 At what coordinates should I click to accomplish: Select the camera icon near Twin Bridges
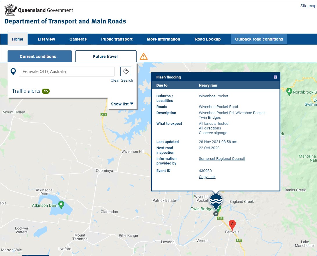(216, 214)
